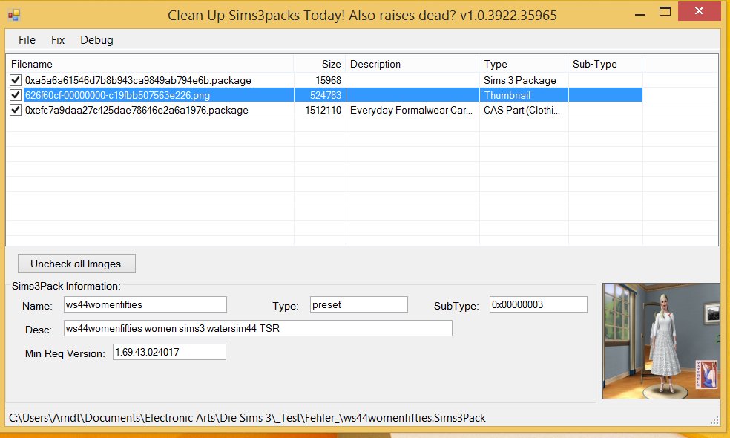Uncheck the 0xa5a6a61546d7 package checkbox

(x=16, y=80)
